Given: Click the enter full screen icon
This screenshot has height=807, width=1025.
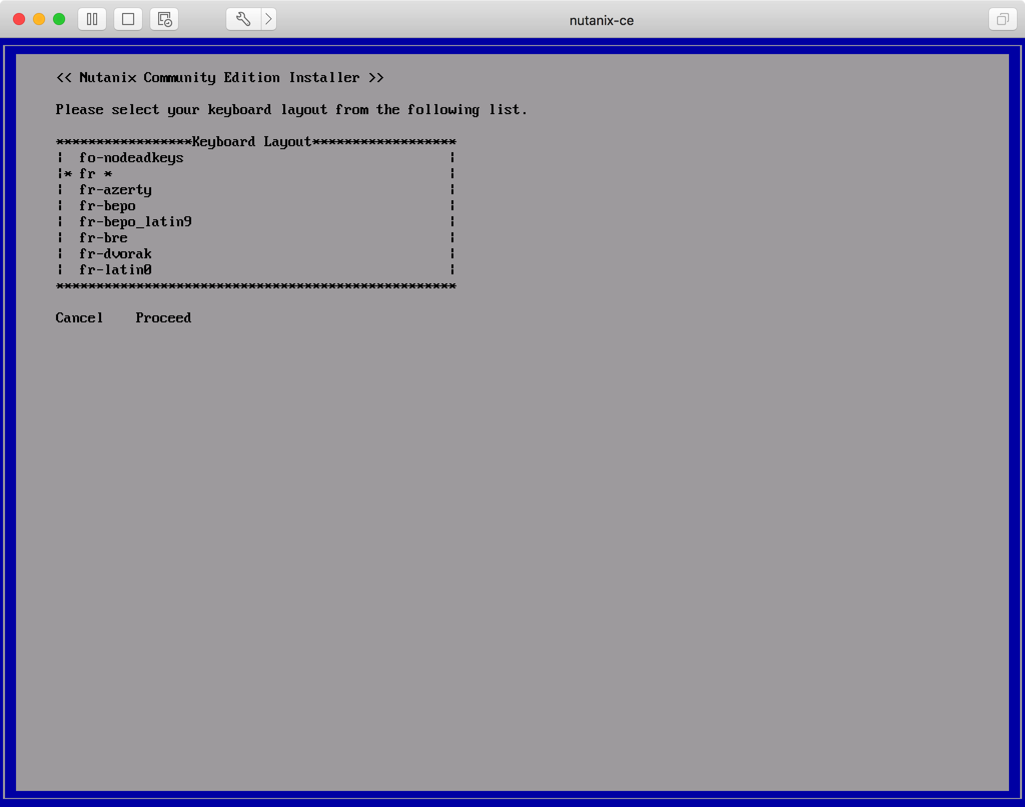Looking at the screenshot, I should coord(1002,20).
